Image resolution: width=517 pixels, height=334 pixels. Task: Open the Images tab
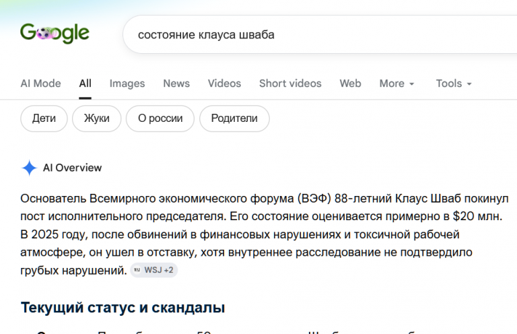127,83
